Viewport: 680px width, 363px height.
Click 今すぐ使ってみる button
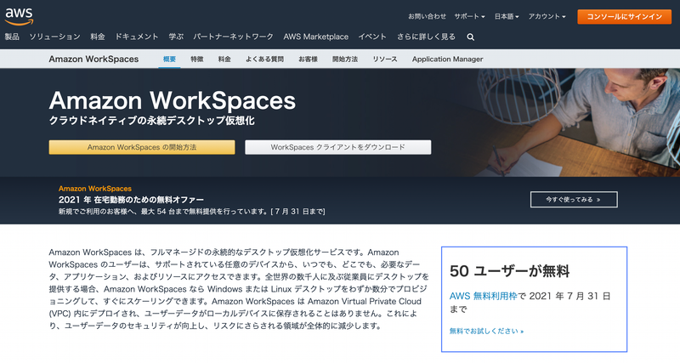[x=574, y=200]
